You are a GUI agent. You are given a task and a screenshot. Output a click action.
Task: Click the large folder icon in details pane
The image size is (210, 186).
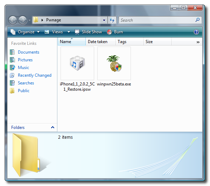coord(26,155)
